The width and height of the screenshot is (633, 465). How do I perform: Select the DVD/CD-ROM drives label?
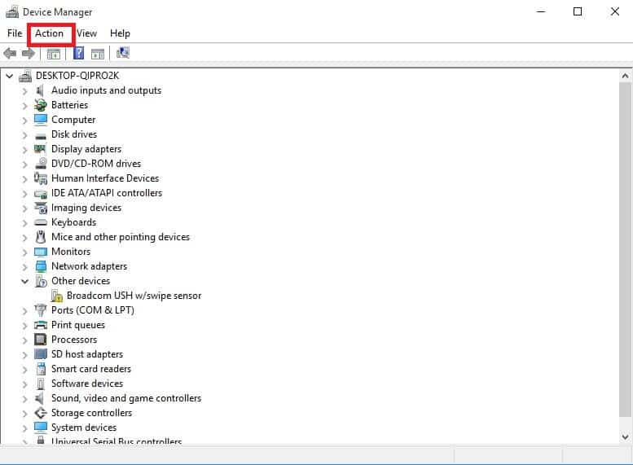pos(96,164)
